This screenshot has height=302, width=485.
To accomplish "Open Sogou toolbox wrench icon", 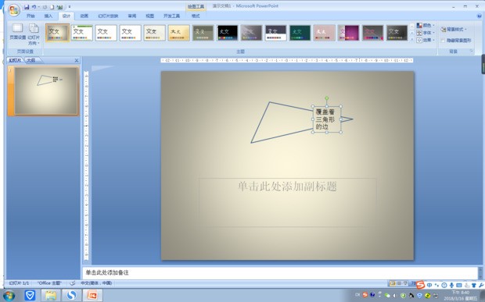I will pyautogui.click(x=481, y=286).
